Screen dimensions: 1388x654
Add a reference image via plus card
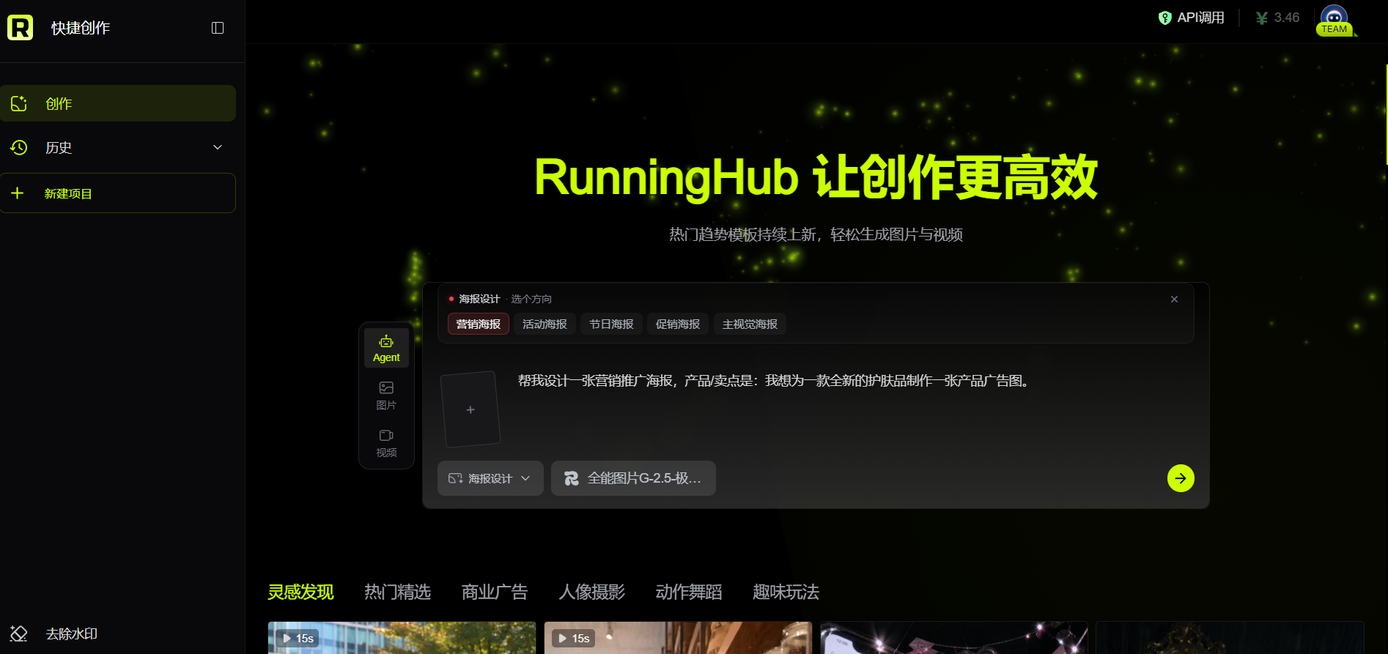[x=470, y=409]
